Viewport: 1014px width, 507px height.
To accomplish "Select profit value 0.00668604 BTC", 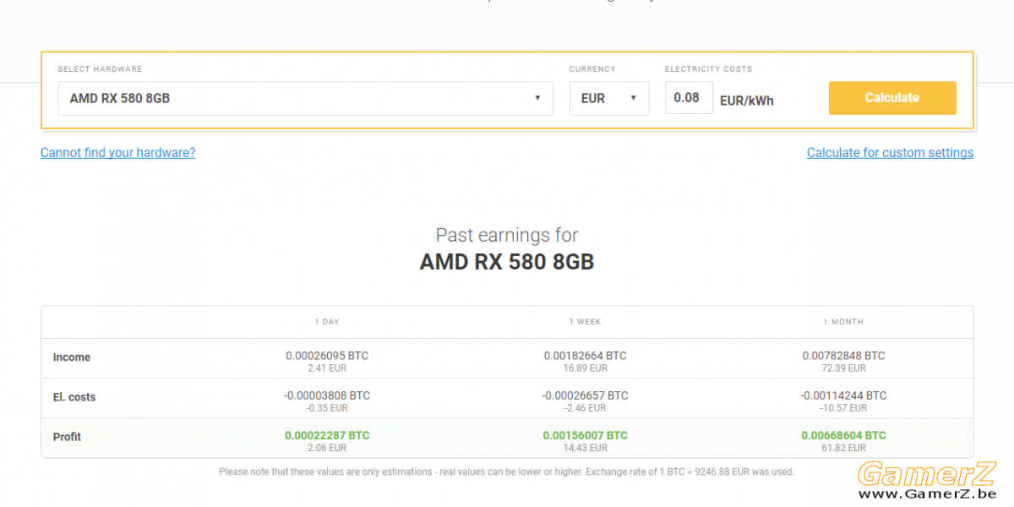I will (843, 435).
